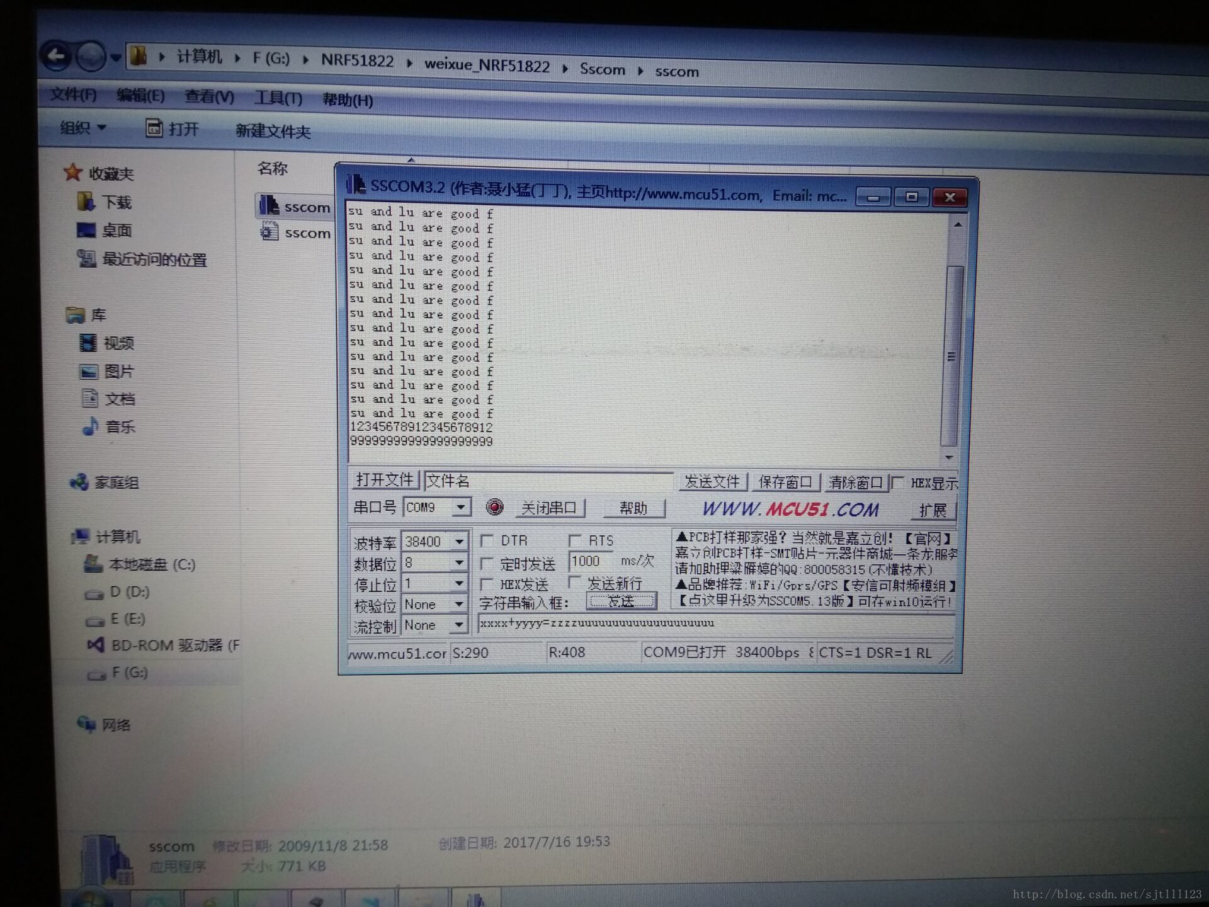Click the Explorer back arrow button
Viewport: 1209px width, 907px height.
tap(57, 57)
